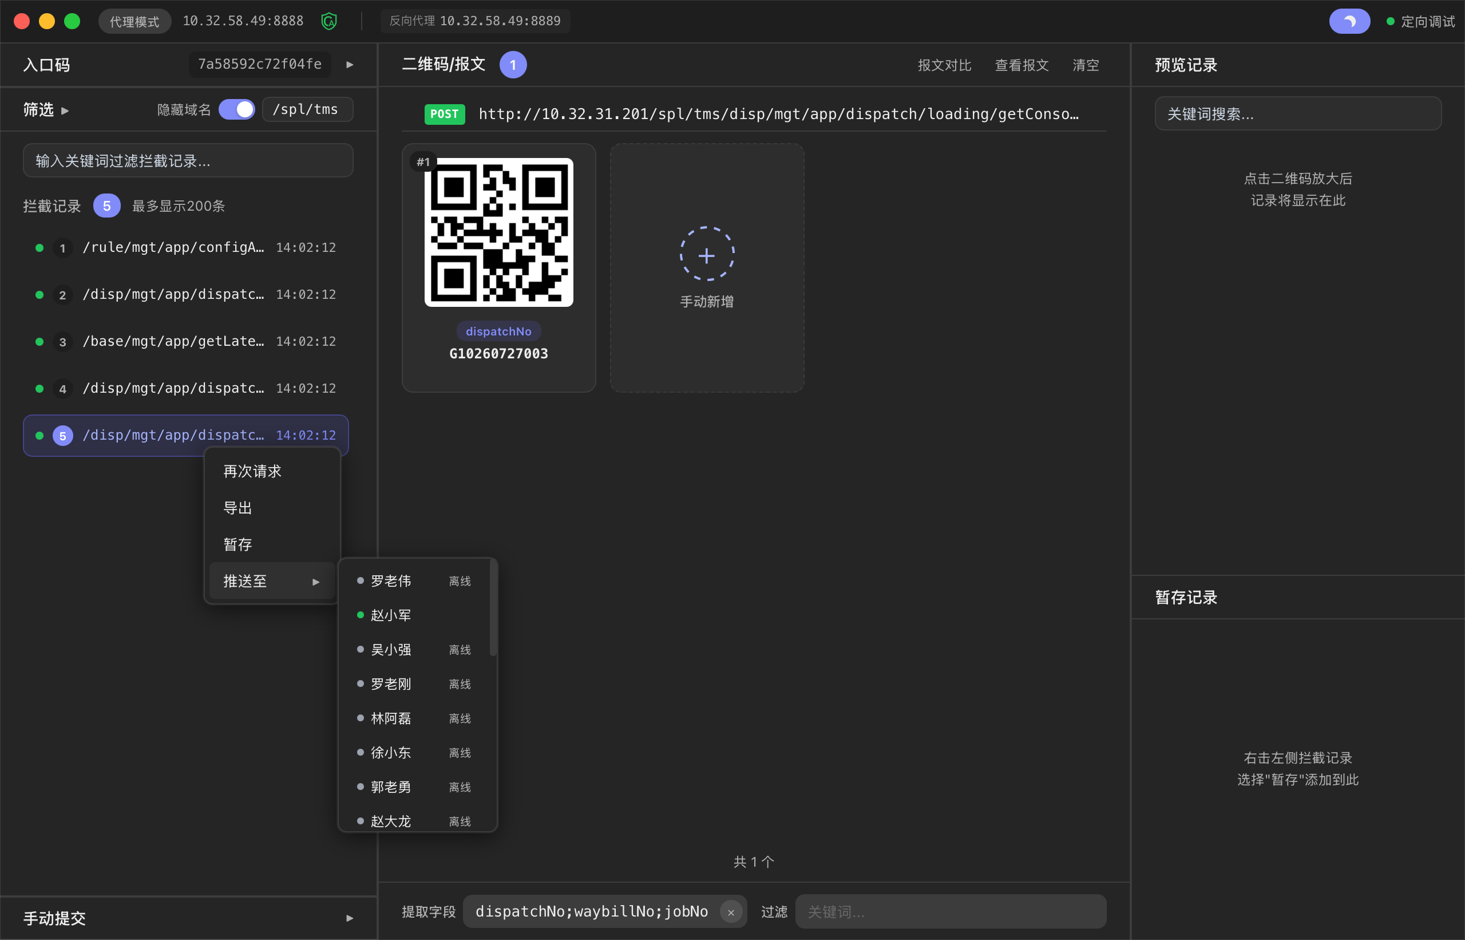This screenshot has height=940, width=1465.
Task: Click the 手动新增 add card
Action: coord(707,268)
